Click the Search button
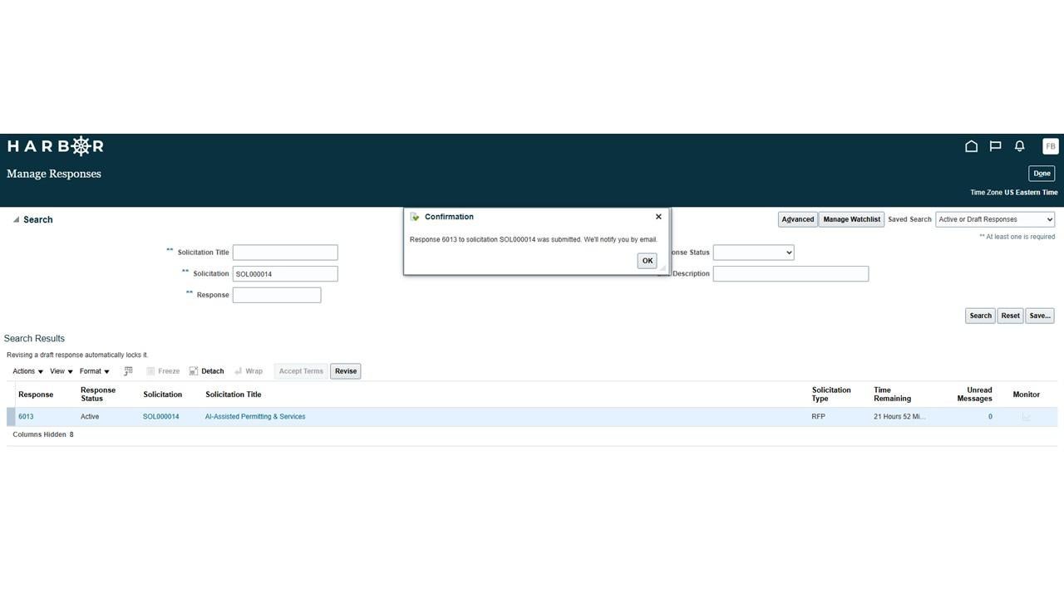 coord(980,316)
